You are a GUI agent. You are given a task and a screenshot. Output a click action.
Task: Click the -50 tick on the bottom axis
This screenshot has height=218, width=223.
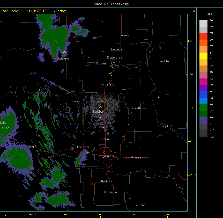pos(66,214)
